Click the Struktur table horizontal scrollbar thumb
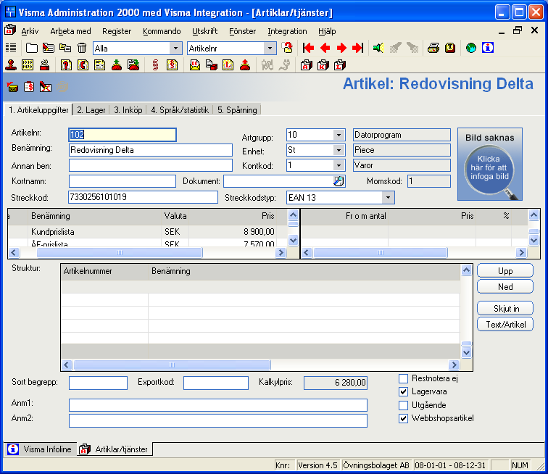The image size is (548, 474). 172,365
